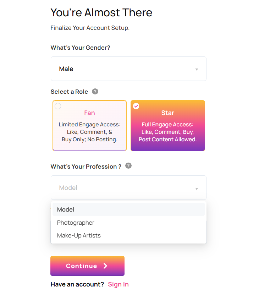Screen dimensions: 259x306
Task: Click the help icon beside What's Your Profession
Action: (128, 166)
